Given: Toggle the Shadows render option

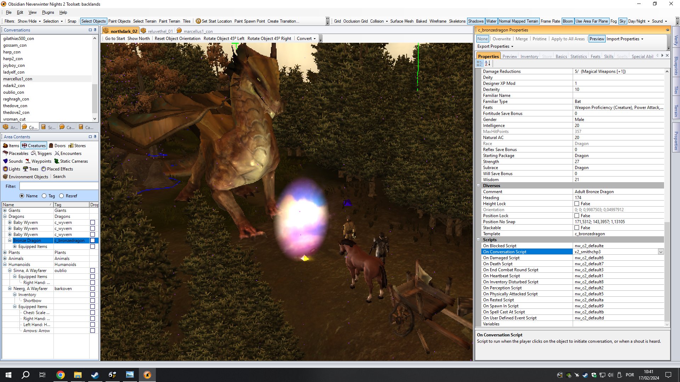Looking at the screenshot, I should coord(476,21).
